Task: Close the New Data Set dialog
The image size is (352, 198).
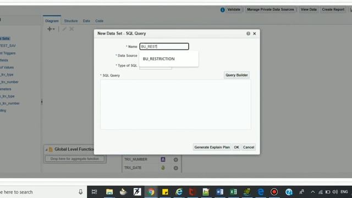Action: pyautogui.click(x=254, y=34)
